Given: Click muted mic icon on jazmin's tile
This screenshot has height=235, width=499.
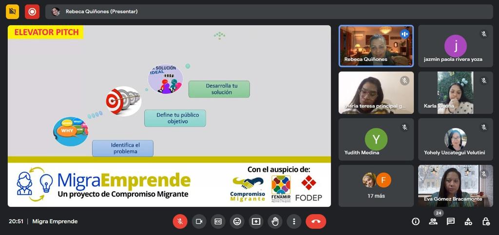Looking at the screenshot, I should (x=484, y=34).
